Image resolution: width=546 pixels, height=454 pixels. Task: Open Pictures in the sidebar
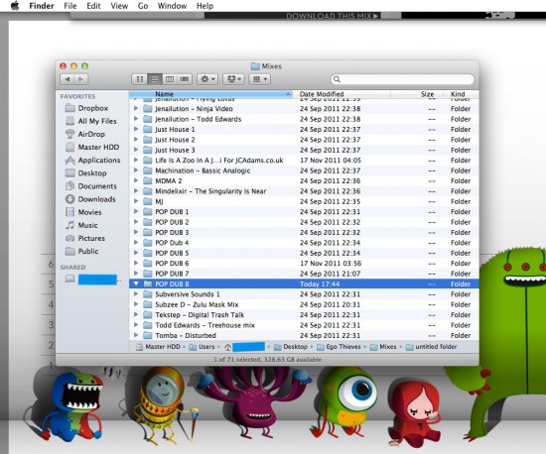point(85,238)
